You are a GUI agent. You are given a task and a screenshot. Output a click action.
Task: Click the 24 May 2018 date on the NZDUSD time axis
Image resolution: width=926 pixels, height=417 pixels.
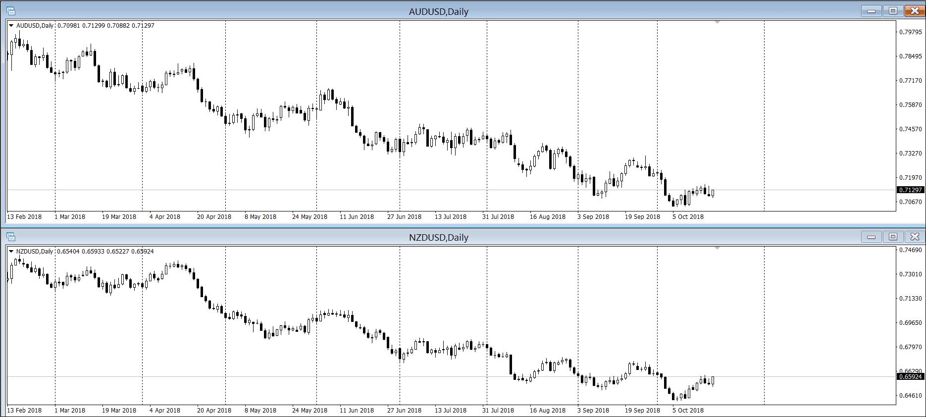point(309,410)
